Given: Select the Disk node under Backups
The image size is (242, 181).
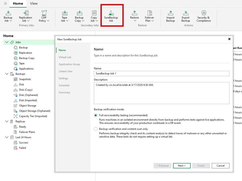Looking at the screenshot, I should [21, 84].
